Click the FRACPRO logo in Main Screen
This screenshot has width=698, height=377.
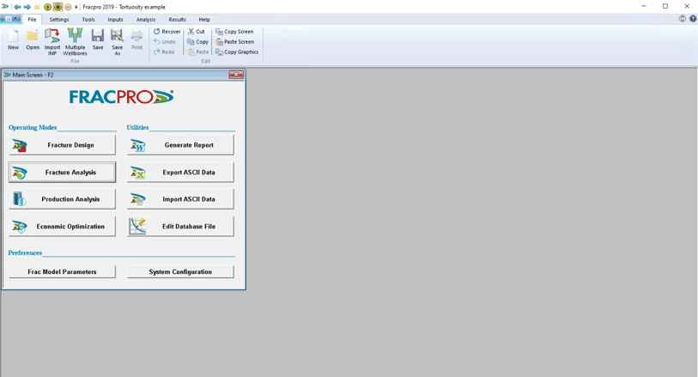[121, 96]
